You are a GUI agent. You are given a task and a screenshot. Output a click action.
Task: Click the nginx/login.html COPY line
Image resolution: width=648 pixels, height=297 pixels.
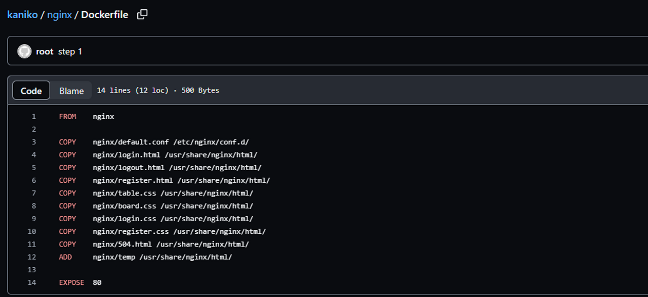[x=158, y=155]
